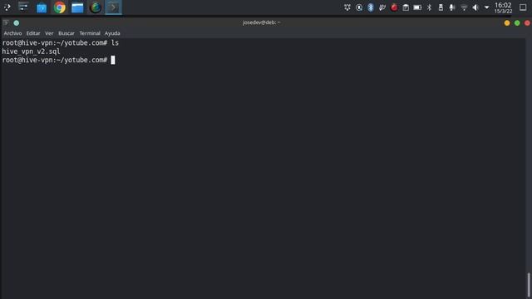Launch the globe browser icon
The height and width of the screenshot is (299, 532).
[x=96, y=7]
